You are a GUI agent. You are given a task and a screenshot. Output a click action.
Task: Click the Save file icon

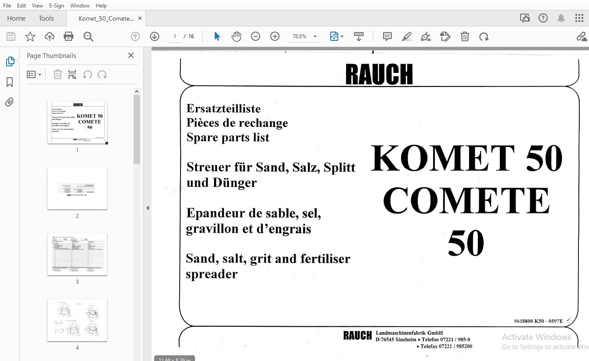pyautogui.click(x=11, y=36)
